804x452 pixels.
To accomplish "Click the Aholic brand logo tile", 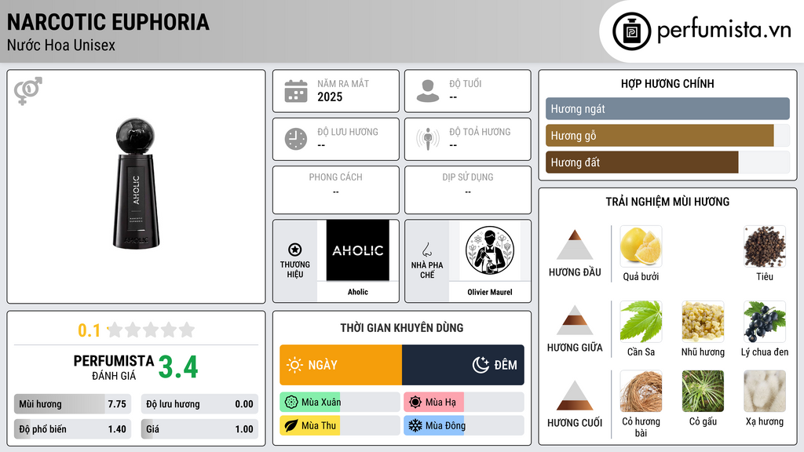I will pyautogui.click(x=358, y=250).
